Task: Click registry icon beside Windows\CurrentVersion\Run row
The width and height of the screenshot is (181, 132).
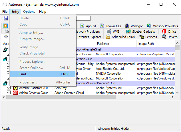Action: [5, 83]
